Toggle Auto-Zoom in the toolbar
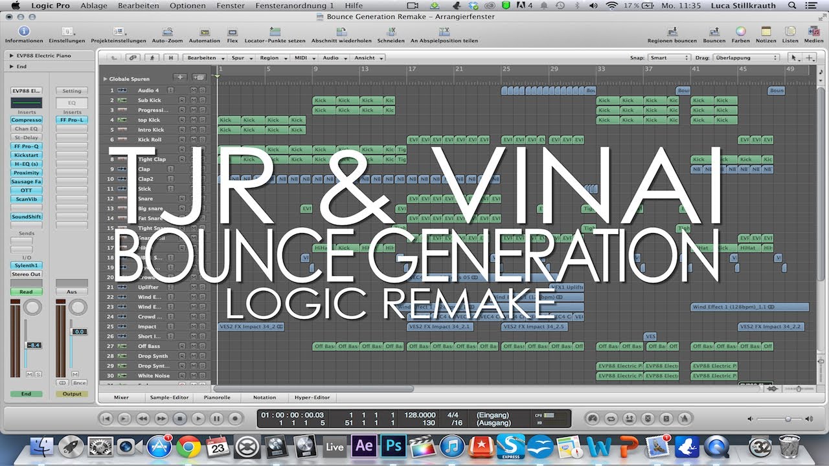The image size is (829, 466). point(167,31)
